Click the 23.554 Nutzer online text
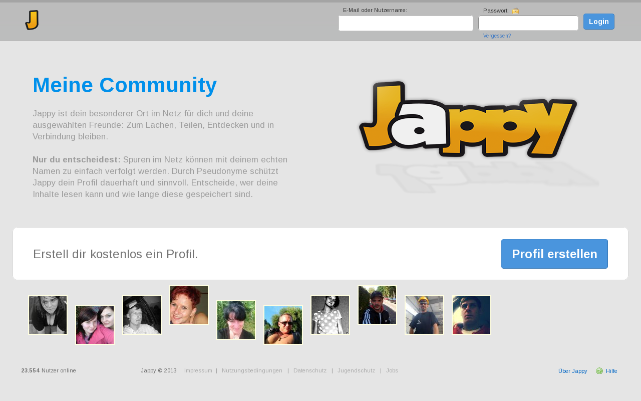The height and width of the screenshot is (401, 641). [x=49, y=370]
